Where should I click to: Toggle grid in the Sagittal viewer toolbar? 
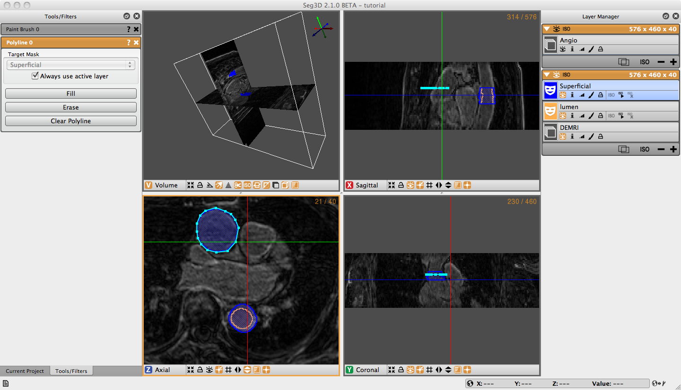[429, 185]
